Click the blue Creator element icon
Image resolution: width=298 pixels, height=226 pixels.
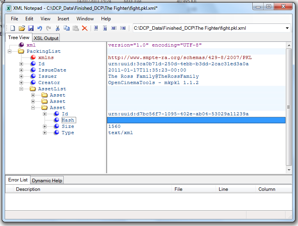click(x=34, y=82)
